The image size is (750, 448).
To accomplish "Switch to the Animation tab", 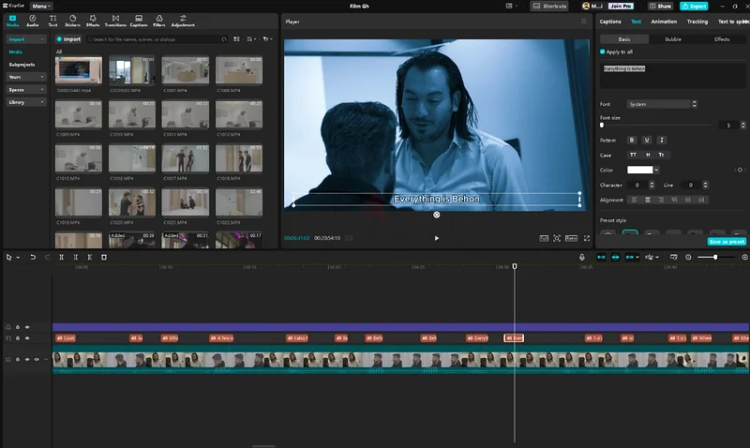I will pyautogui.click(x=664, y=22).
